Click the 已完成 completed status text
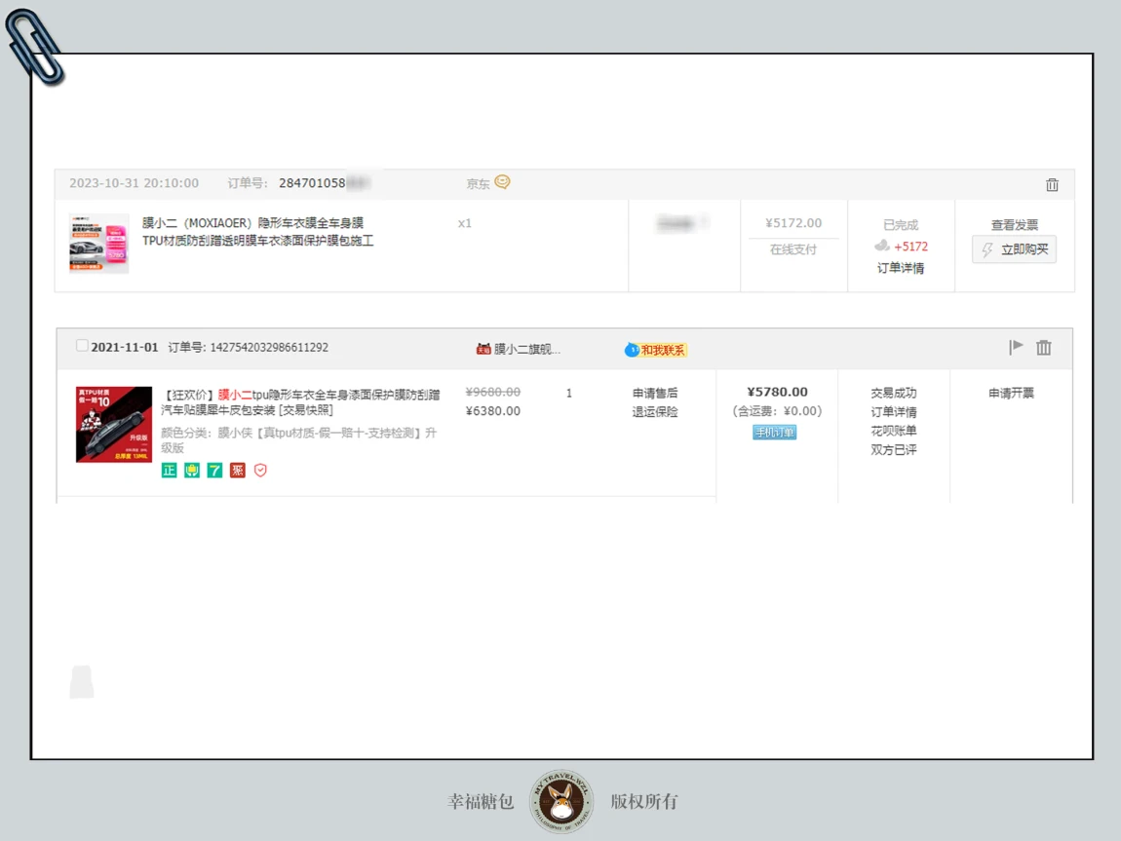 point(900,225)
